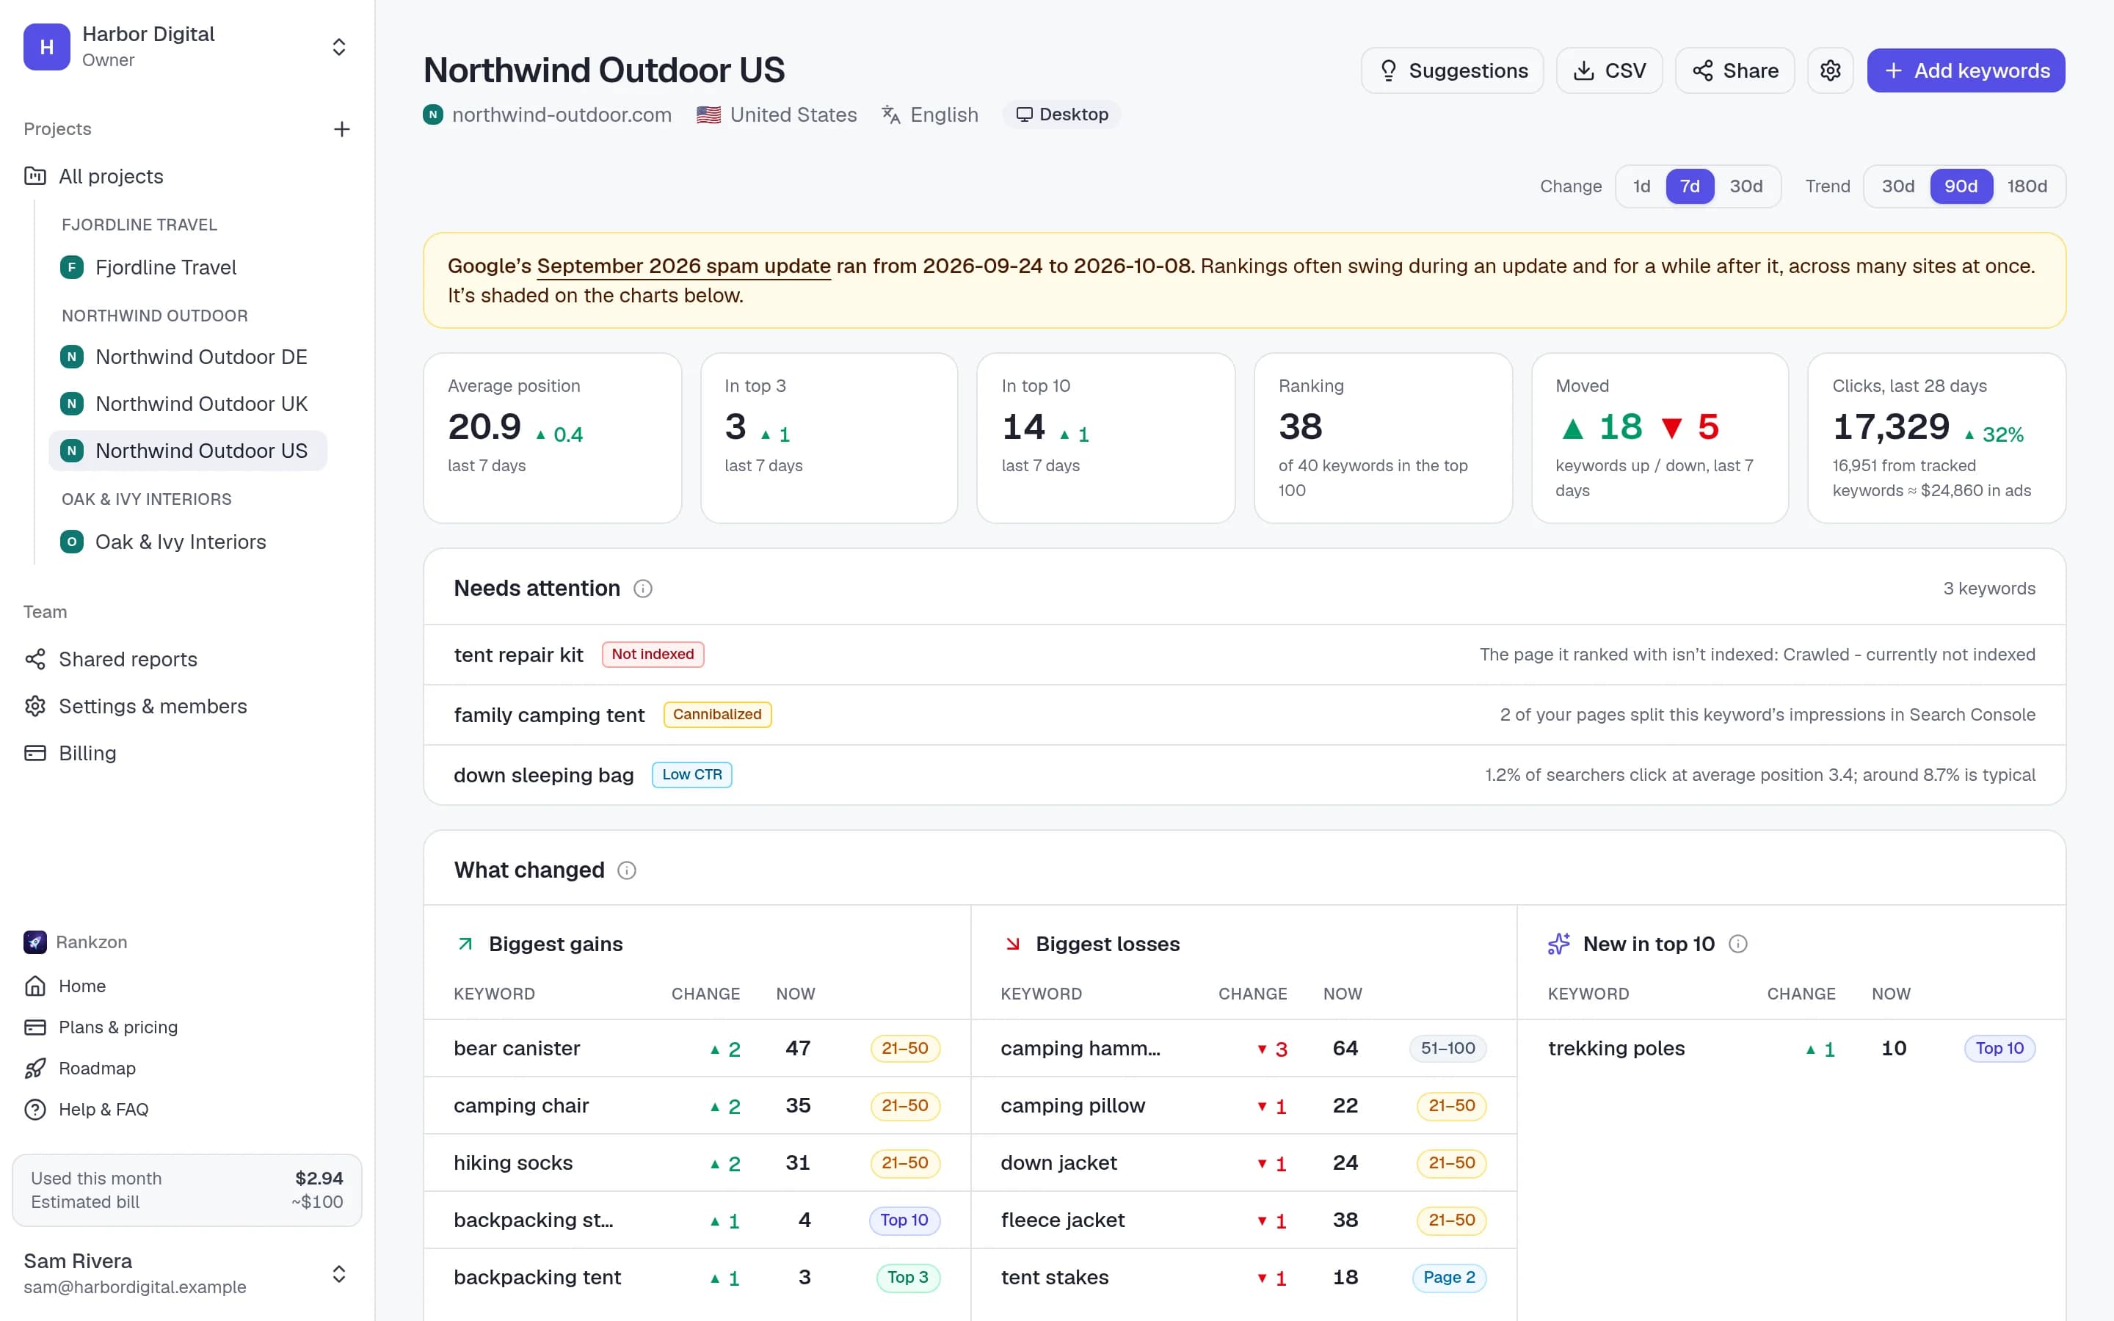
Task: Click the plus icon beside Projects
Action: click(x=341, y=129)
